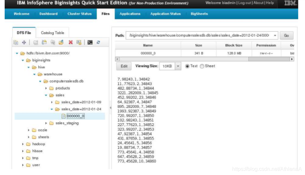The image size is (305, 175).
Task: Open the About link
Action: tap(258, 3)
